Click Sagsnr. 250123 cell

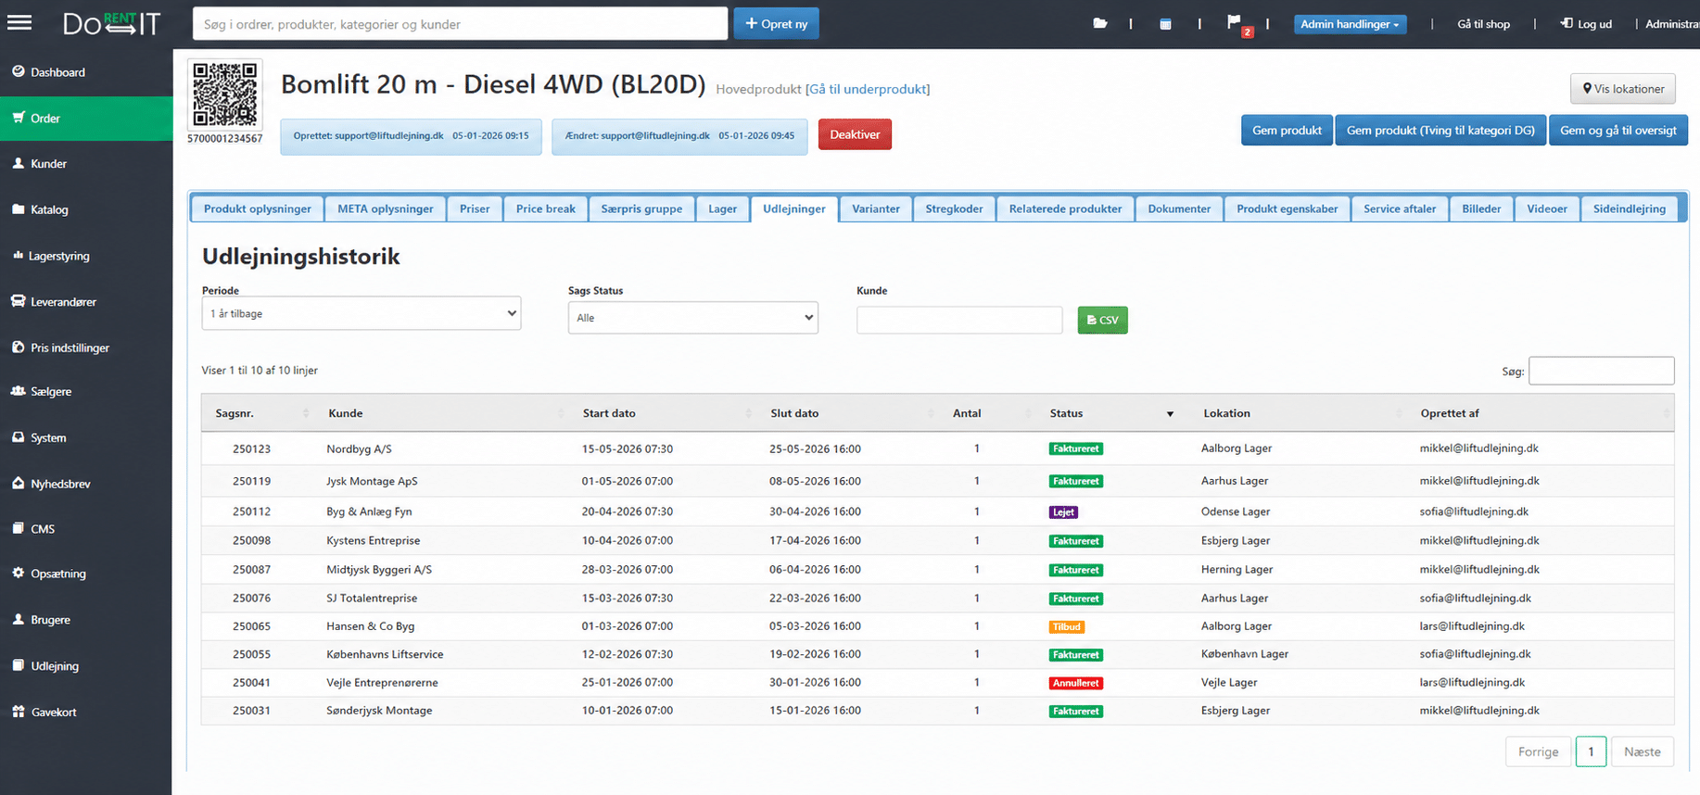(x=252, y=448)
